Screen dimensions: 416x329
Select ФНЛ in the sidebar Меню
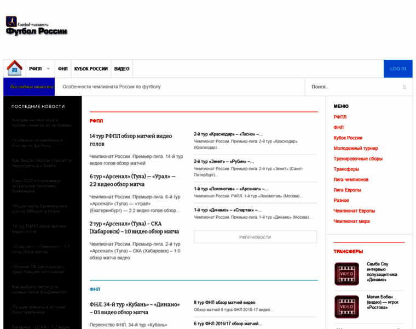tap(338, 127)
